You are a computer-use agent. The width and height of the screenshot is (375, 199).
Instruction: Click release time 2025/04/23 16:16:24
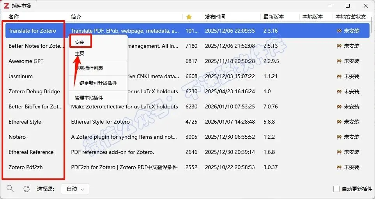click(x=230, y=91)
